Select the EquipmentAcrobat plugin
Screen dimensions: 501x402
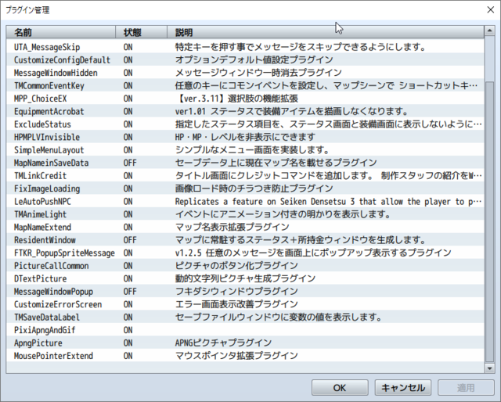coord(245,111)
